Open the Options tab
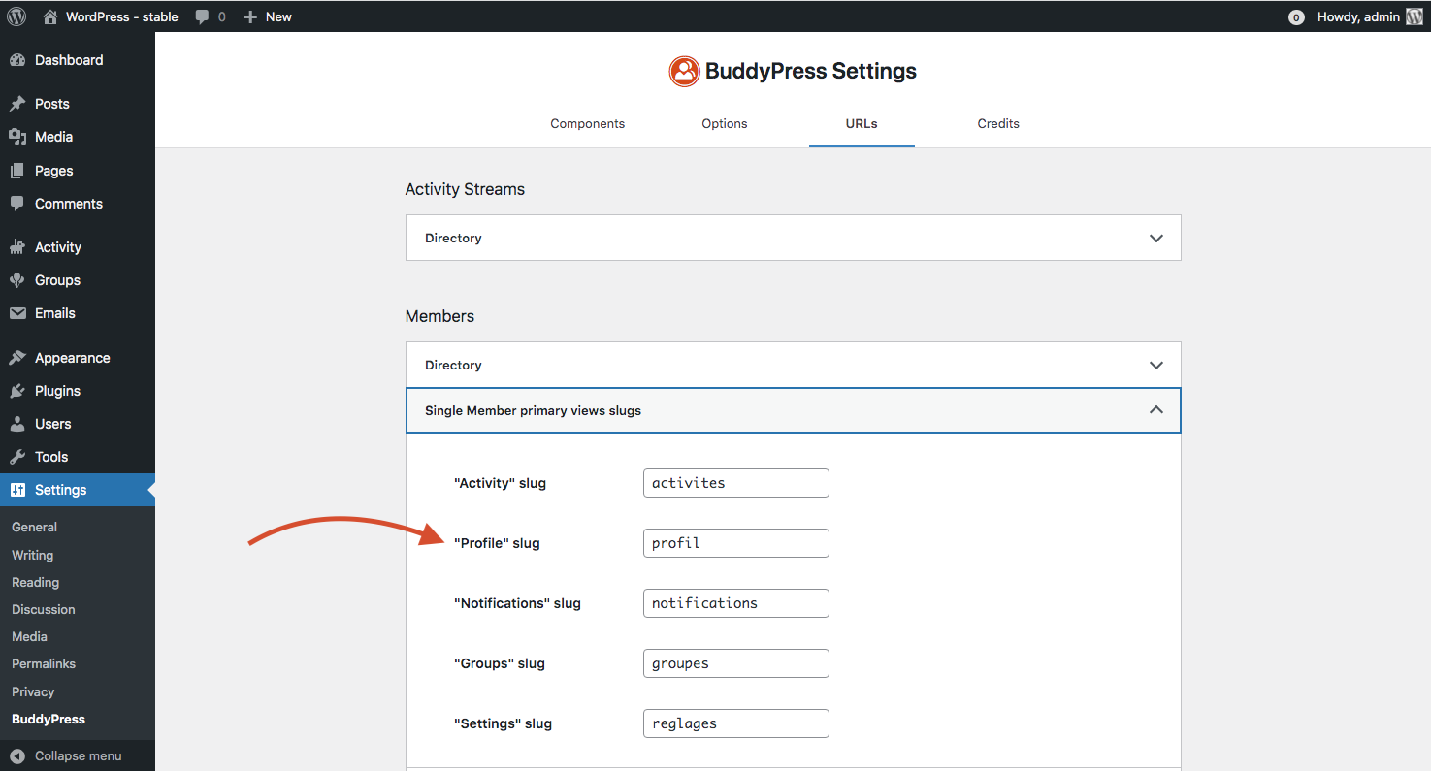 pyautogui.click(x=725, y=123)
